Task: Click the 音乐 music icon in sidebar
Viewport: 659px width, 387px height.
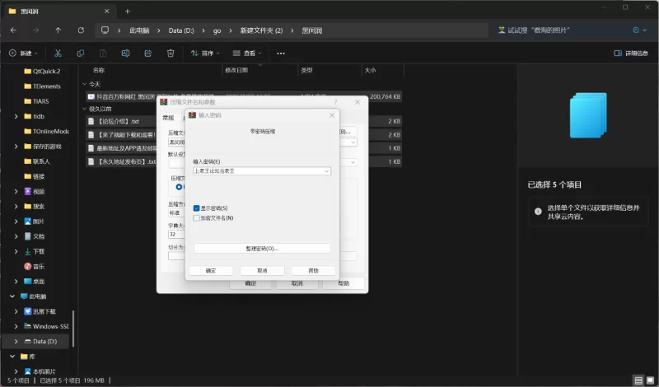Action: click(x=28, y=267)
